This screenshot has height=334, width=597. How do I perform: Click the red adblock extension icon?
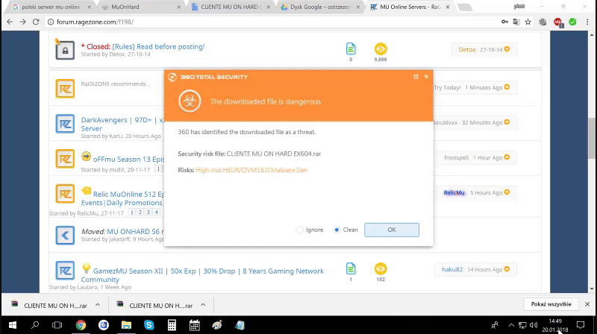[557, 22]
